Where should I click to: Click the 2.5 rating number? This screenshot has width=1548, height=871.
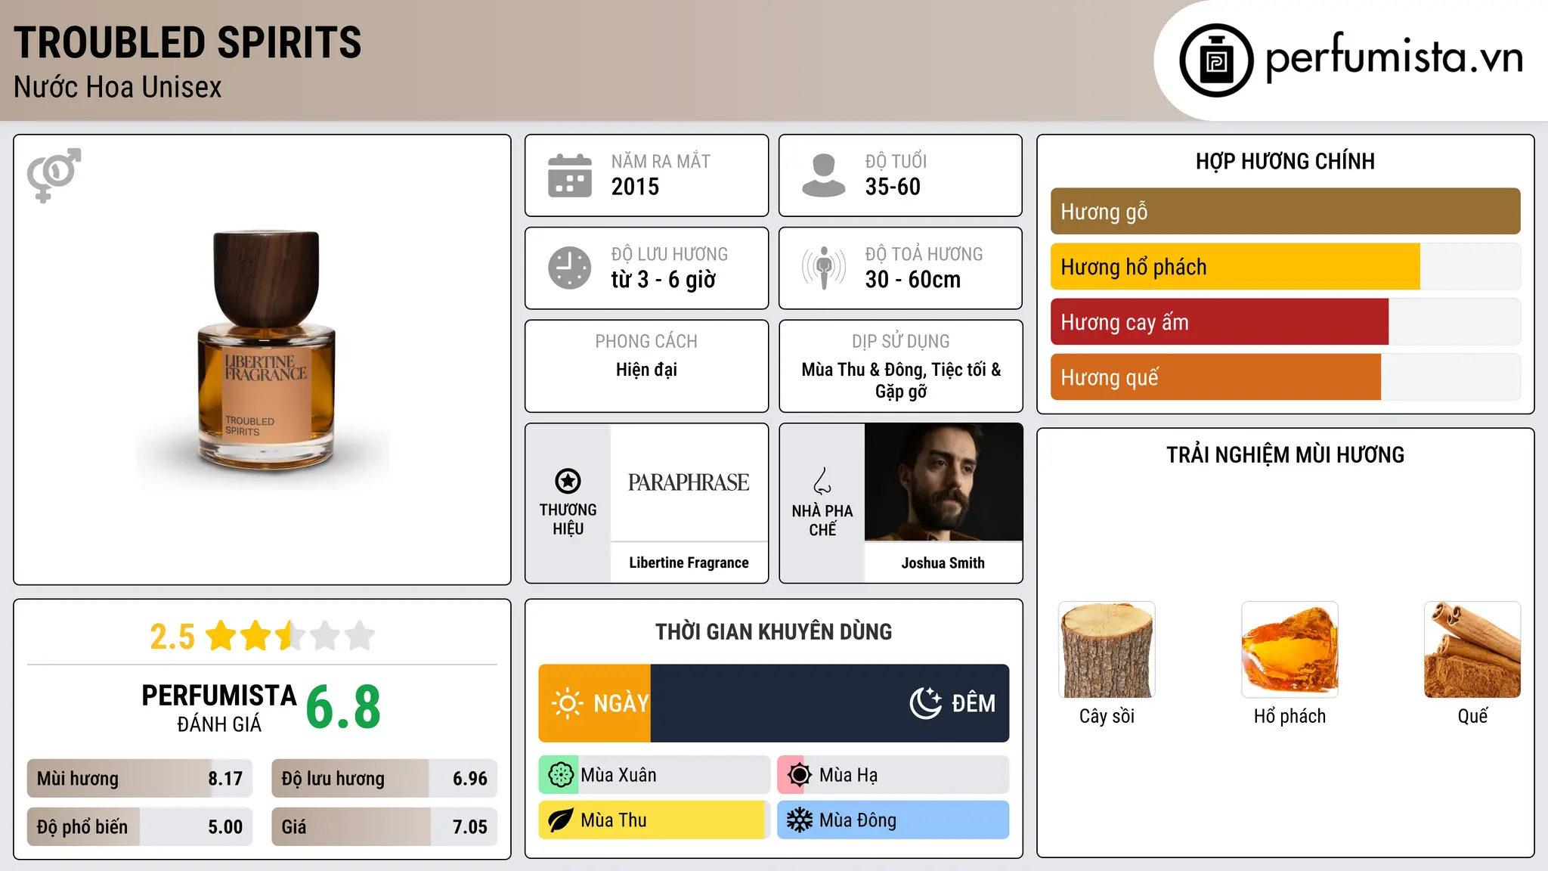click(172, 637)
